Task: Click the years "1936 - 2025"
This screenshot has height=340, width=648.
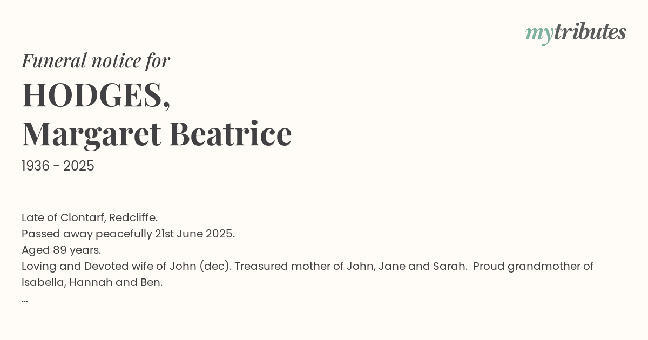Action: (x=58, y=166)
